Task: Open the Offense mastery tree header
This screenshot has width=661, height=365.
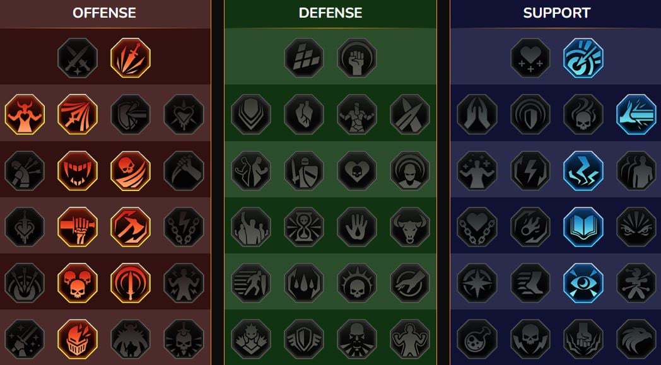Action: point(105,13)
